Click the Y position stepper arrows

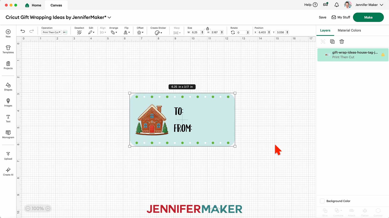(x=287, y=32)
